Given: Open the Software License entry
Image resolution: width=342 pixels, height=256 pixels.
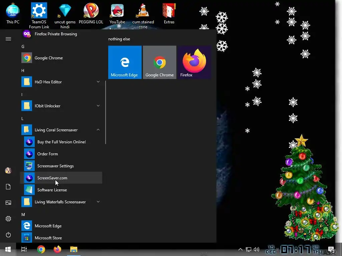Looking at the screenshot, I should [61, 190].
